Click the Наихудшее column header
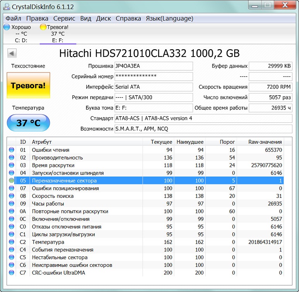This screenshot has height=292, width=299. (190, 142)
